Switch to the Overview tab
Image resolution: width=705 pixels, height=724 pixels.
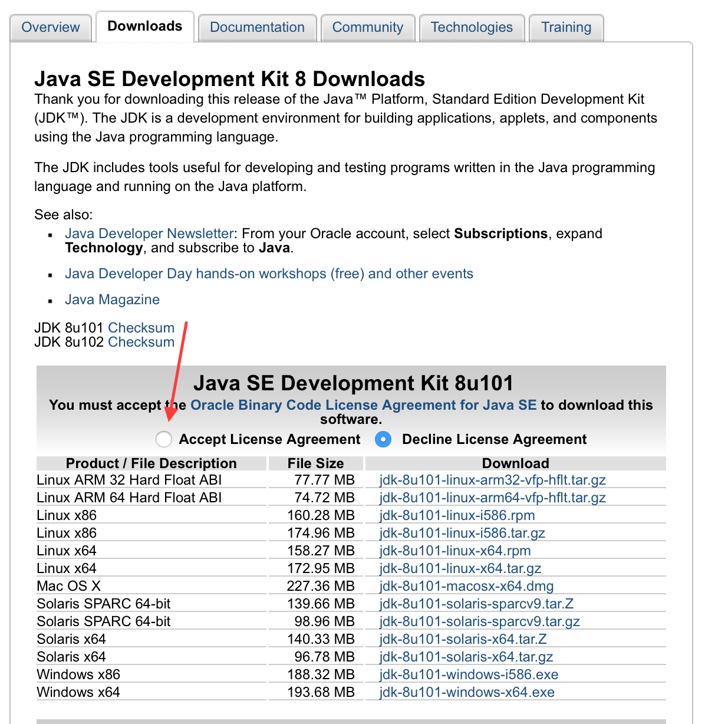pyautogui.click(x=51, y=27)
